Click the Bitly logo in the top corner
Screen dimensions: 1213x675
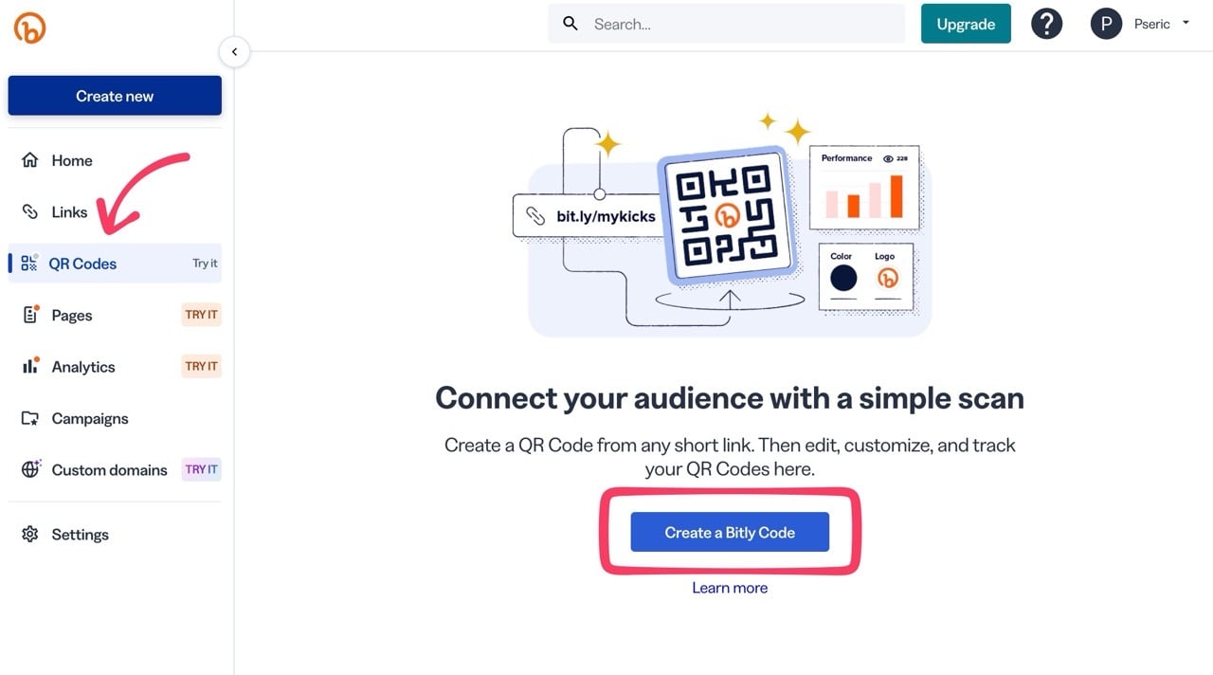28,27
